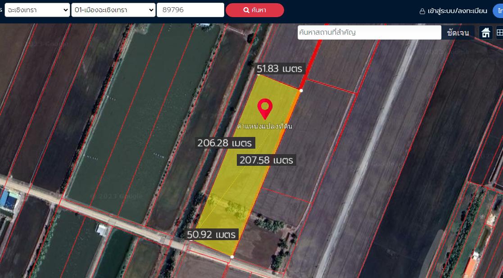Click the lock icon beside login text
503x278 pixels.
coord(422,11)
